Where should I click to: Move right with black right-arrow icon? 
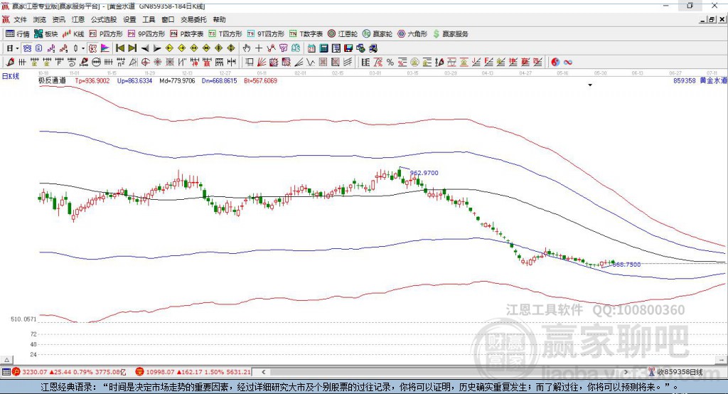click(157, 48)
